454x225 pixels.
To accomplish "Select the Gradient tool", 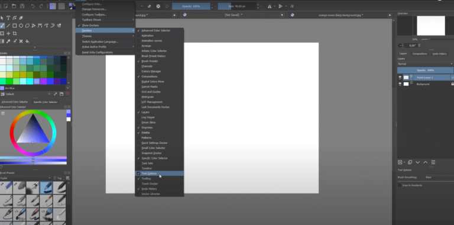I will coord(2,41).
